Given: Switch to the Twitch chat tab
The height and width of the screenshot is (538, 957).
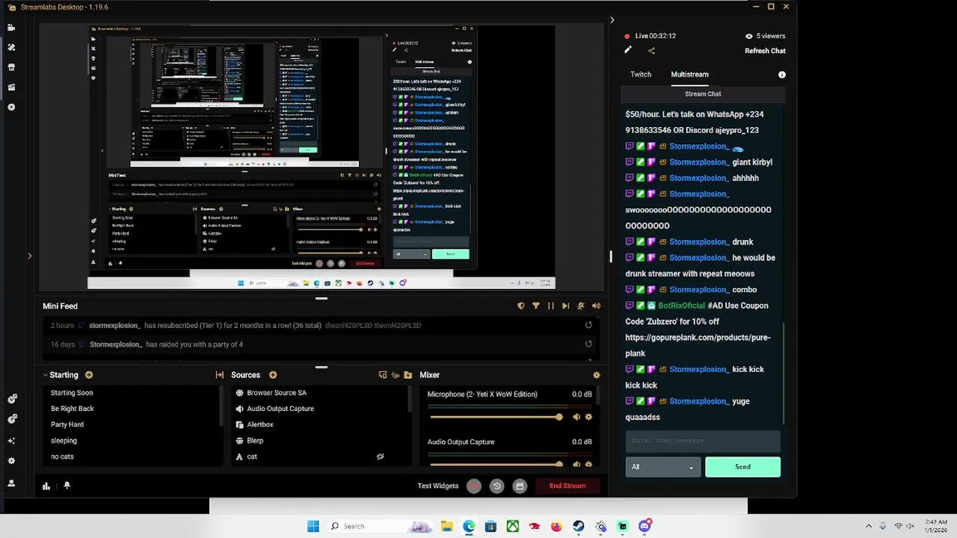Looking at the screenshot, I should click(x=641, y=75).
